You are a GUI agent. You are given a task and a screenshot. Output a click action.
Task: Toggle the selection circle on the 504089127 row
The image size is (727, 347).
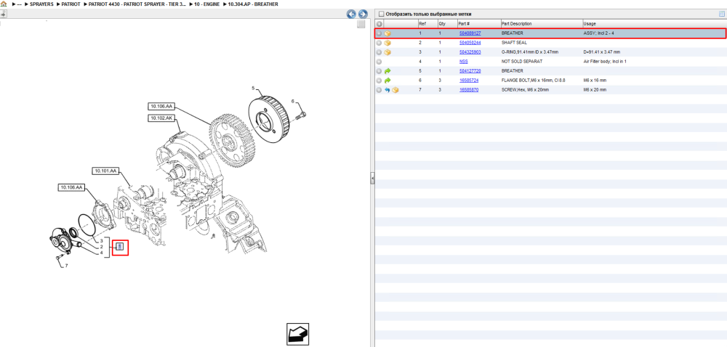(x=379, y=33)
